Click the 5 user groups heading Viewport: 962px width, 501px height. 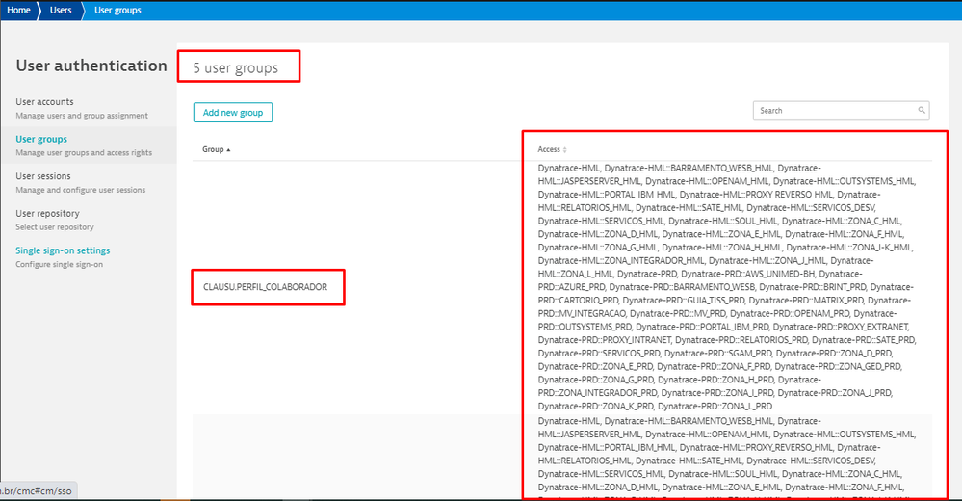tap(236, 68)
